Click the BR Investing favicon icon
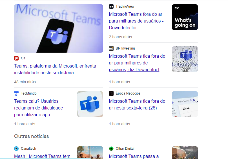 (x=111, y=48)
